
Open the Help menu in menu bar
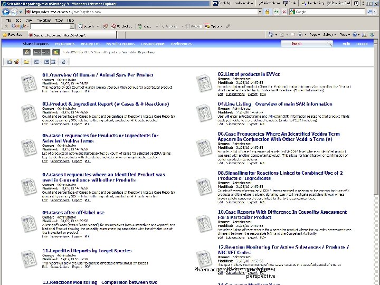tap(71, 20)
